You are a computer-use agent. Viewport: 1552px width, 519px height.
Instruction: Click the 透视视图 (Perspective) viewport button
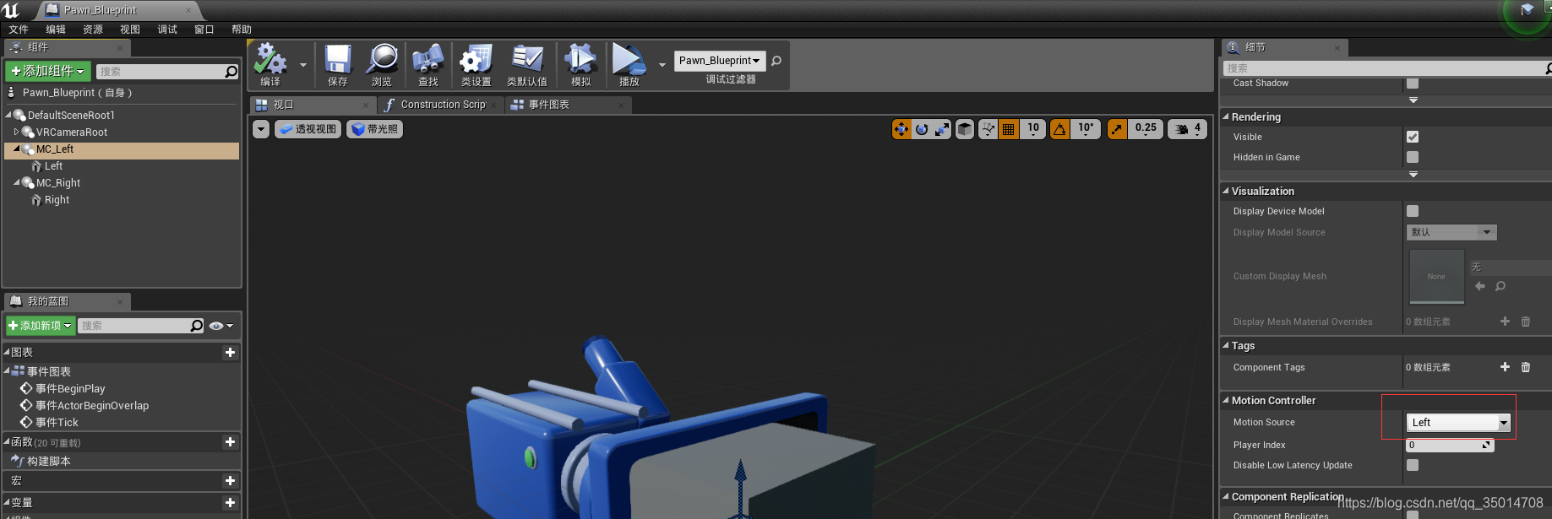[x=308, y=129]
